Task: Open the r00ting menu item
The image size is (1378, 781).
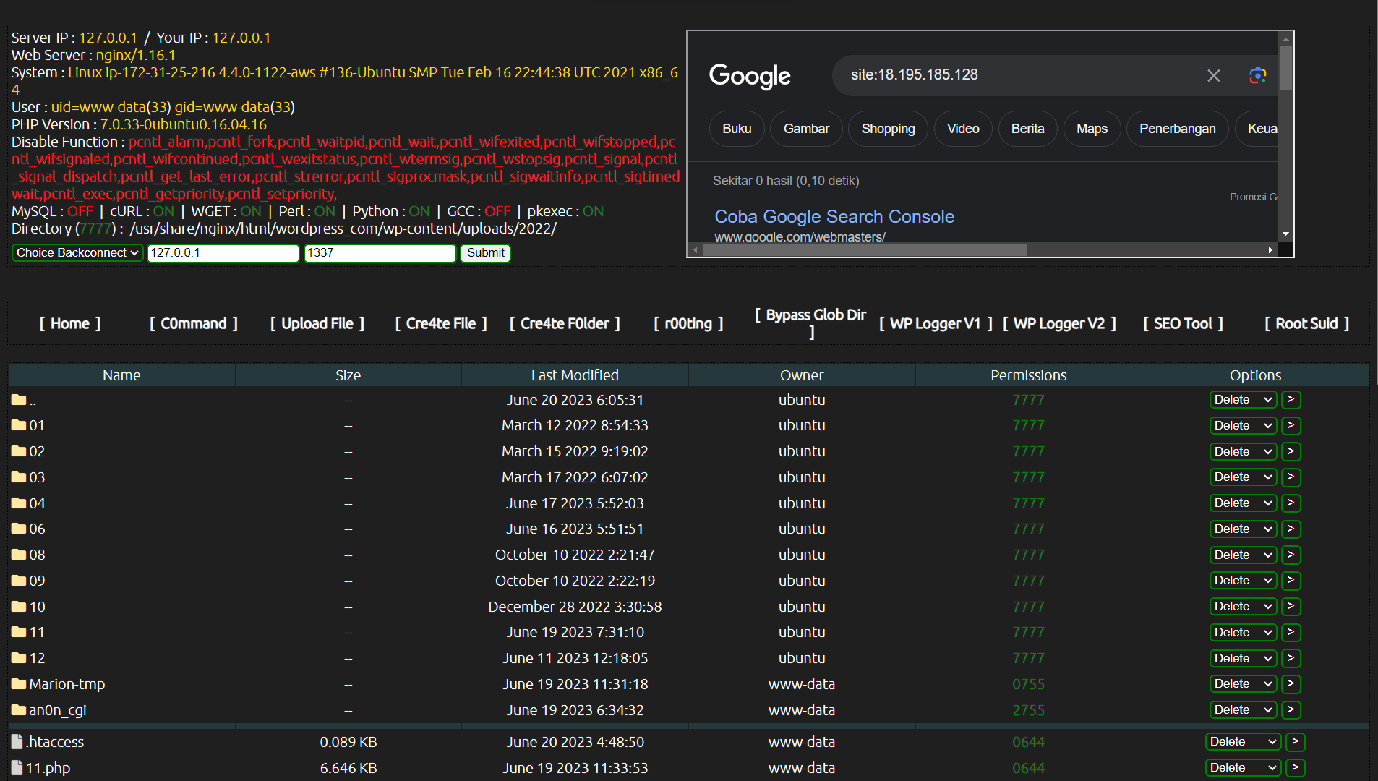Action: [x=688, y=324]
